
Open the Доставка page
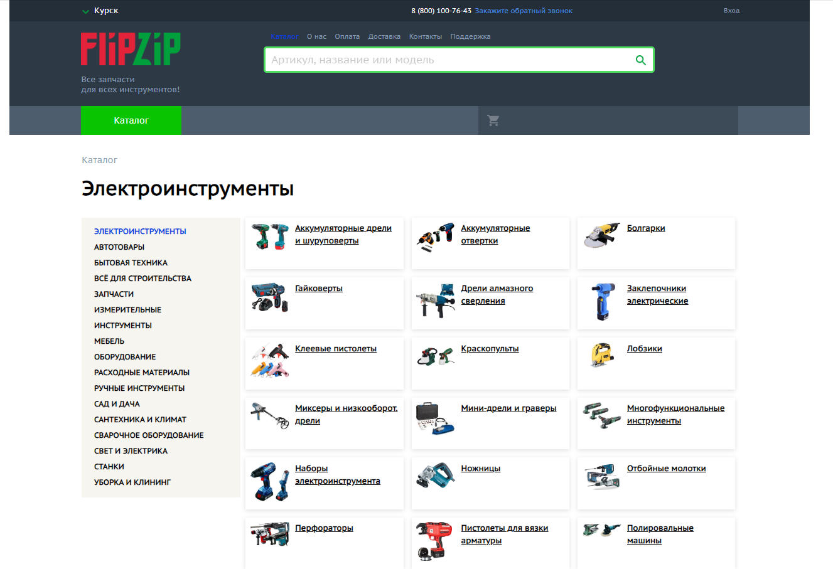pos(384,36)
